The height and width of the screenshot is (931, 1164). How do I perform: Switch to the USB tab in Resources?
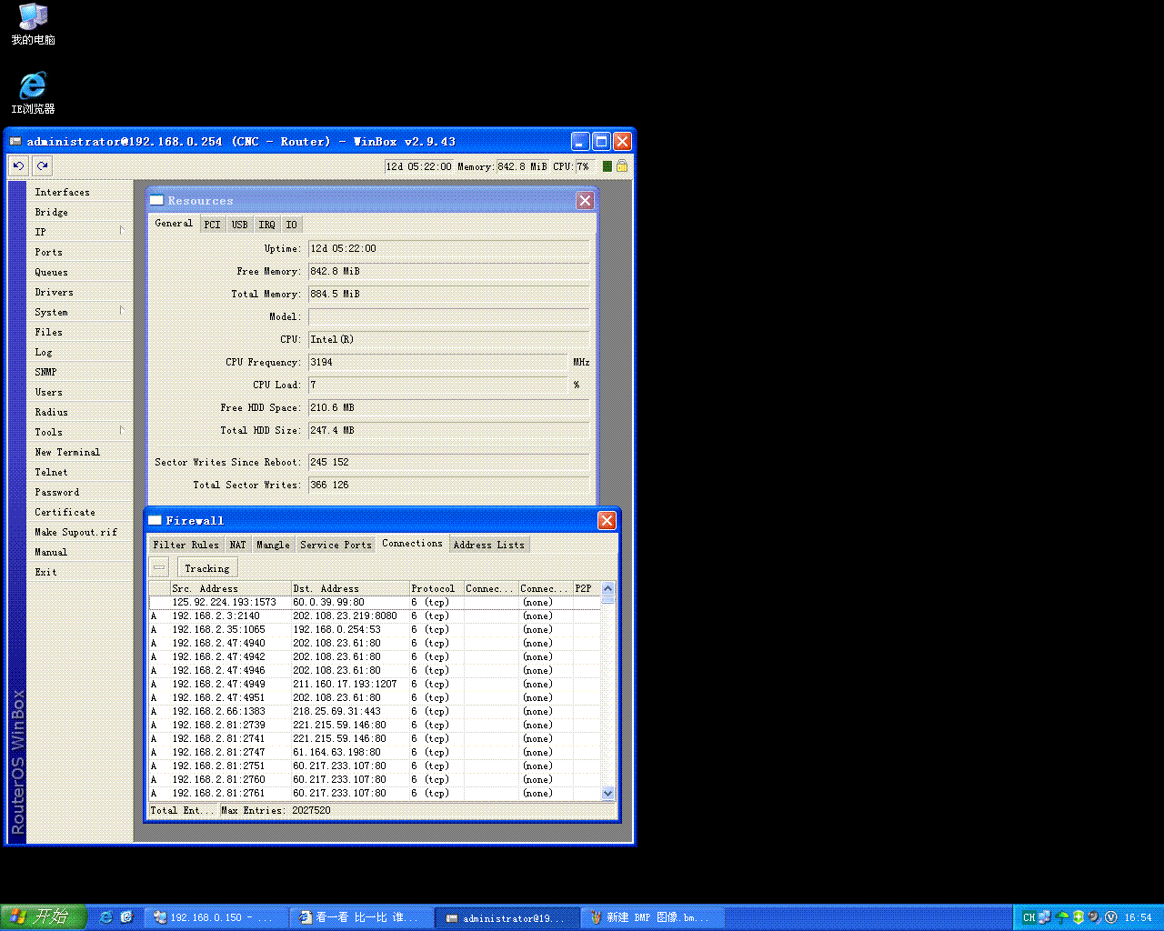(239, 225)
